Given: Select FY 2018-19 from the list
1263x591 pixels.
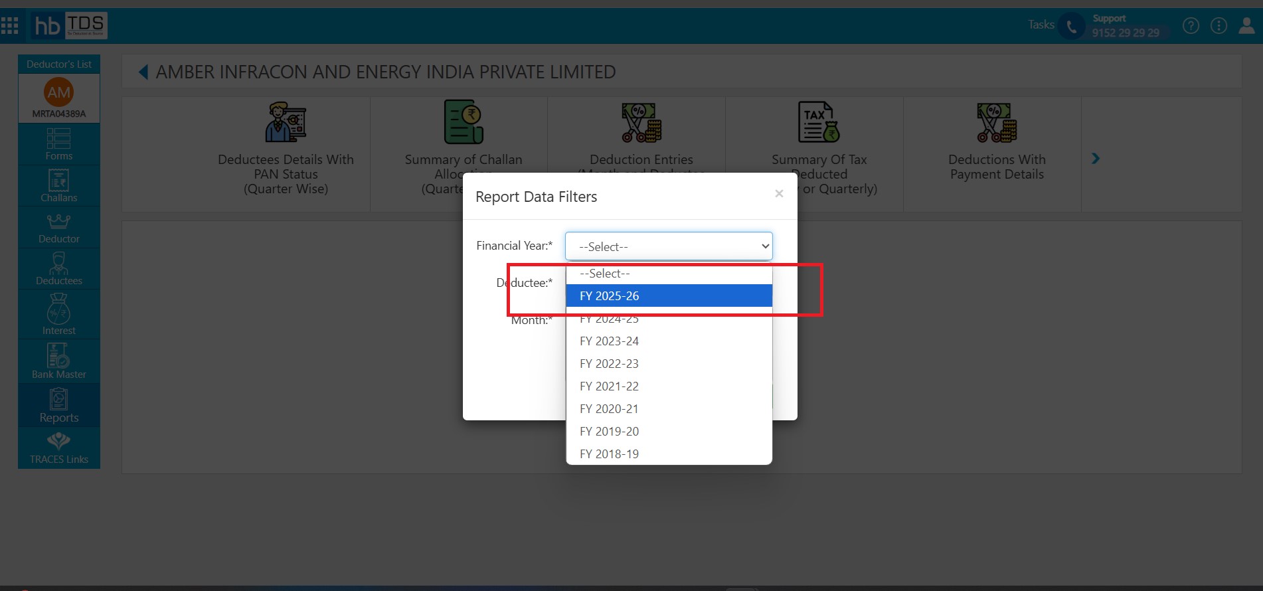Looking at the screenshot, I should click(669, 454).
